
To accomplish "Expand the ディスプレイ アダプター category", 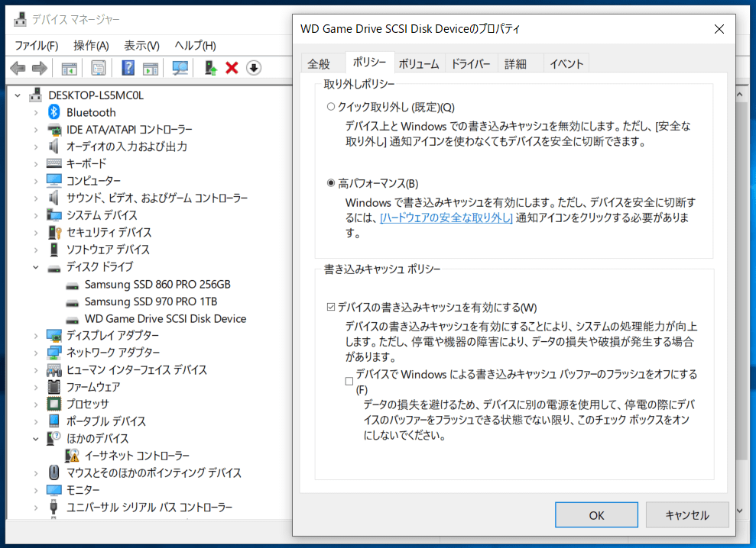I will click(x=36, y=336).
